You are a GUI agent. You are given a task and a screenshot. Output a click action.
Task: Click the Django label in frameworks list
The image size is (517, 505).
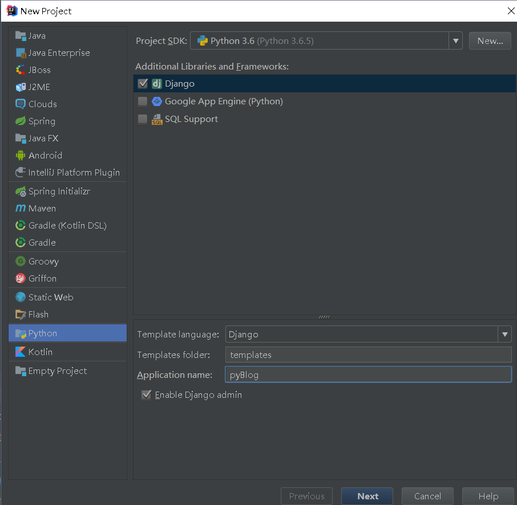[x=180, y=84]
